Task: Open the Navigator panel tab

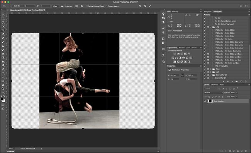Action: point(207,12)
